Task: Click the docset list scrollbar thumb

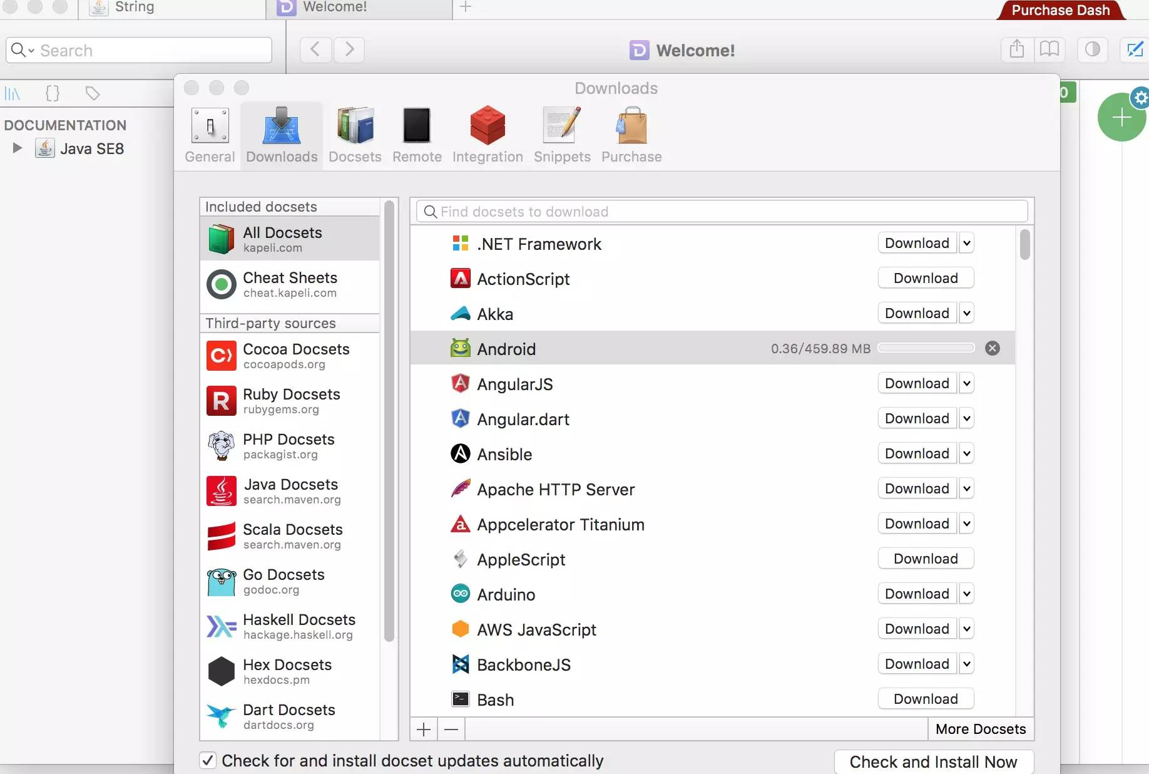Action: point(1024,244)
